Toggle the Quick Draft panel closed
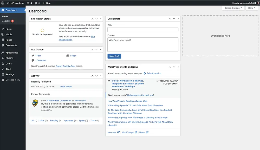260x150 pixels. point(178,19)
